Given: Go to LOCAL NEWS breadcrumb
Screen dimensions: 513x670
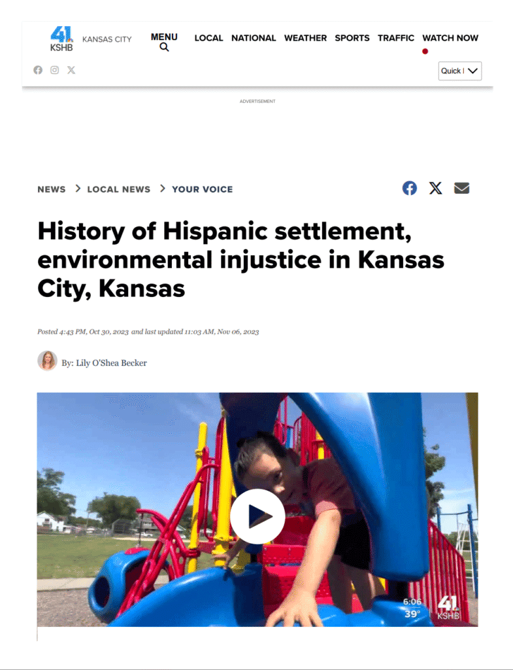Looking at the screenshot, I should click(119, 189).
